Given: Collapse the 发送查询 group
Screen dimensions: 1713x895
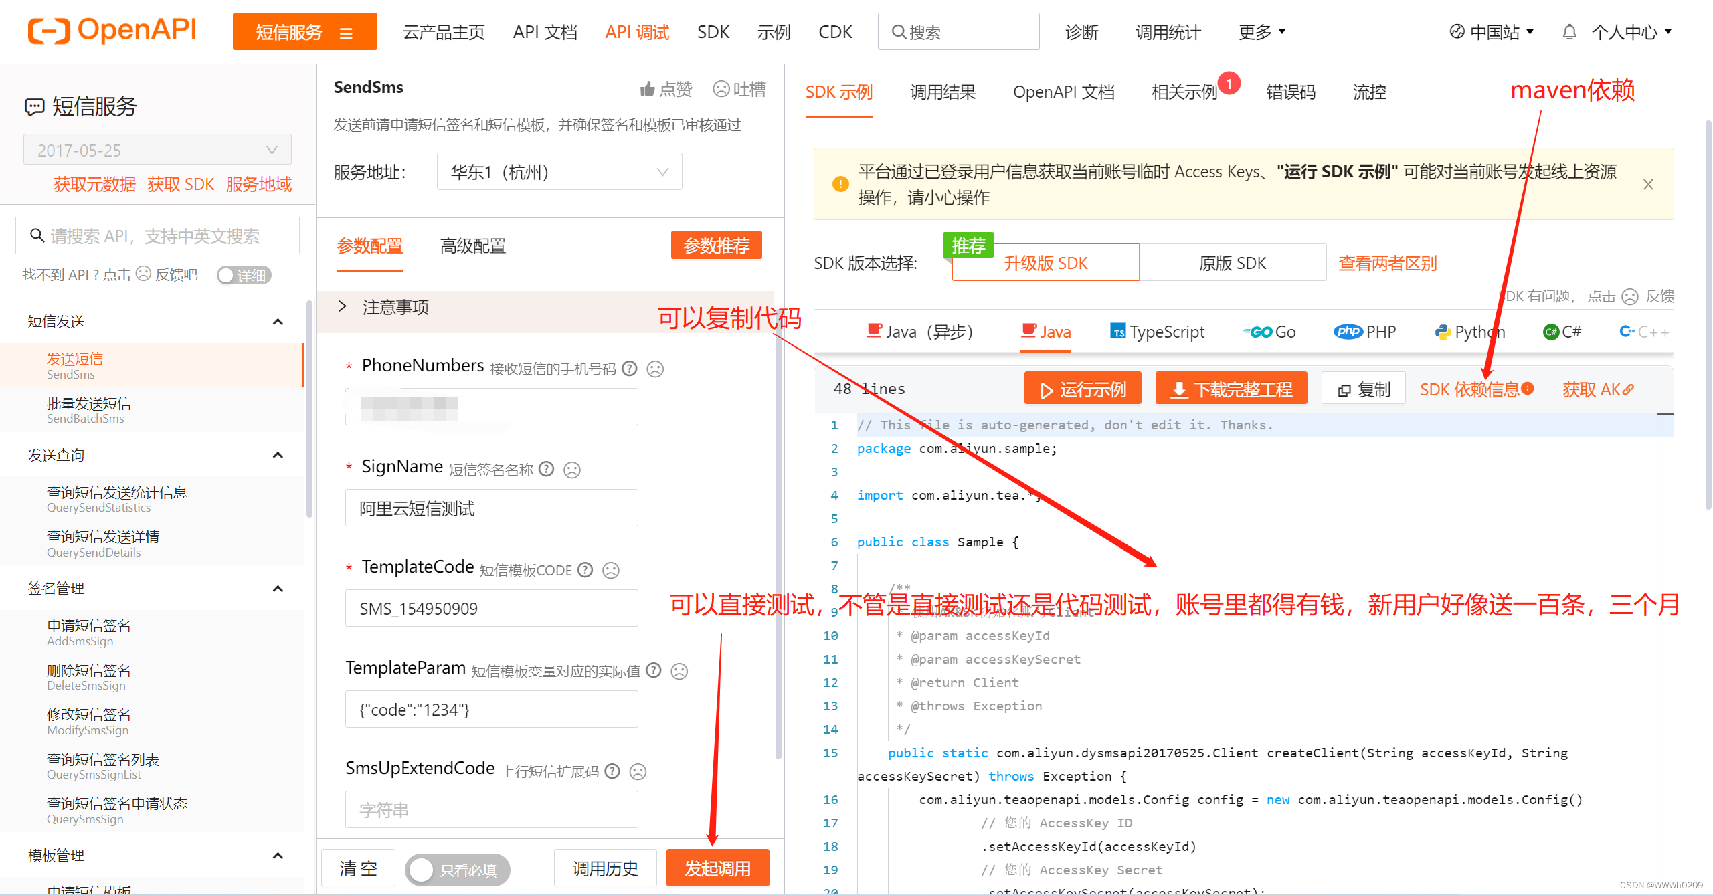Looking at the screenshot, I should (278, 455).
